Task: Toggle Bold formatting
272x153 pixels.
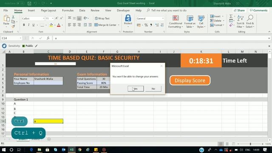Action: 24,25
